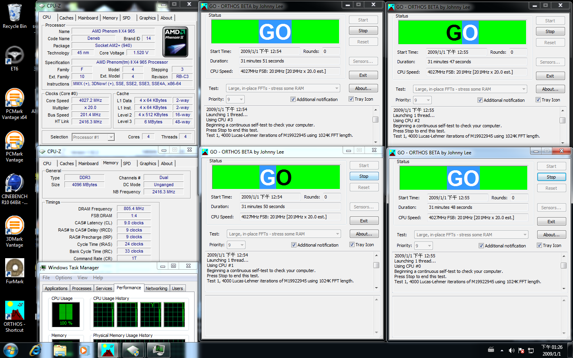Click the title bar icon of Windows Task Manager
573x358 pixels.
click(x=43, y=267)
